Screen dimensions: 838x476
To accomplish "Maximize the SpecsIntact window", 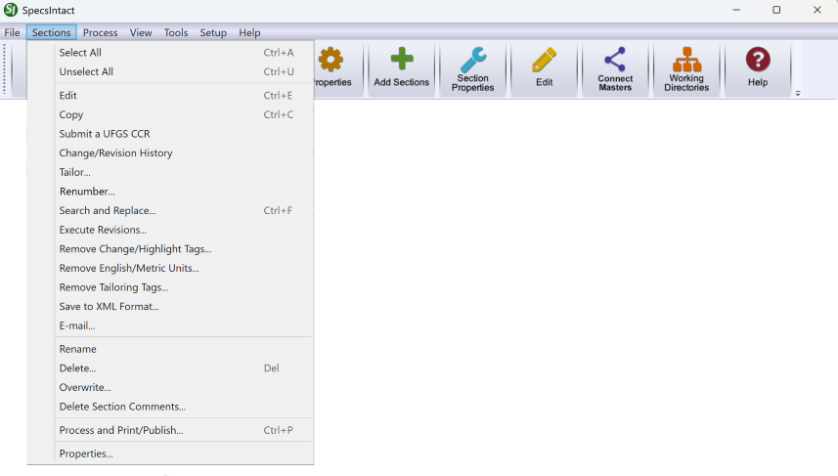I will [x=776, y=10].
